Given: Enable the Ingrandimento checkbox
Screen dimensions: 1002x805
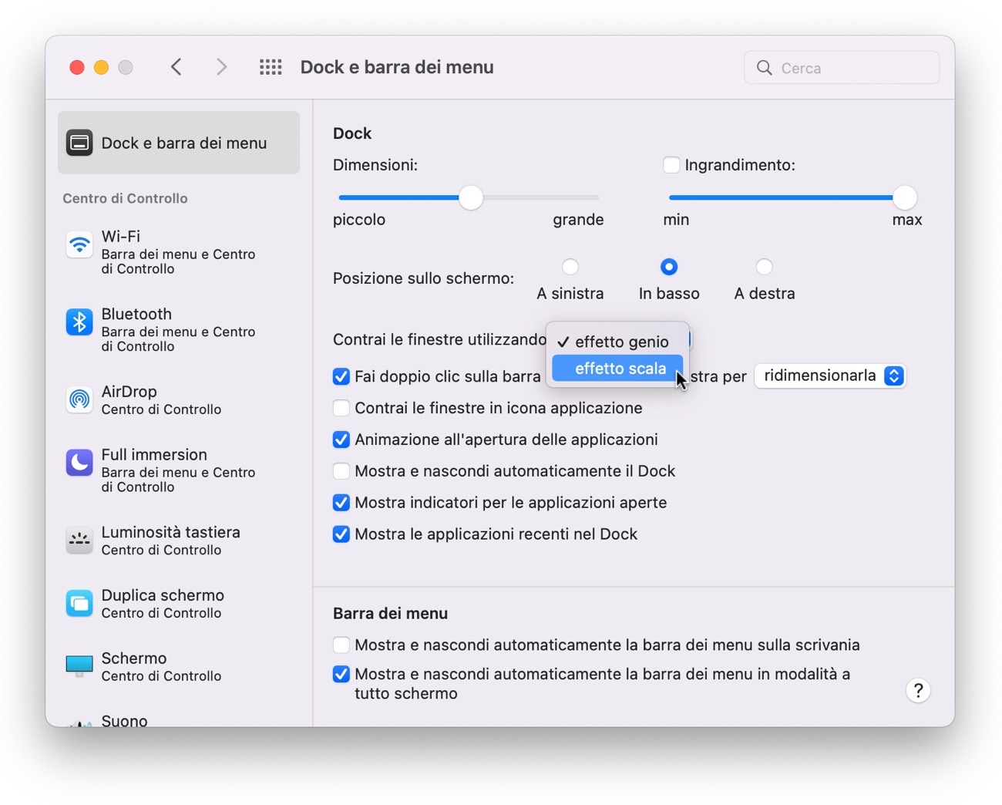Looking at the screenshot, I should [671, 164].
